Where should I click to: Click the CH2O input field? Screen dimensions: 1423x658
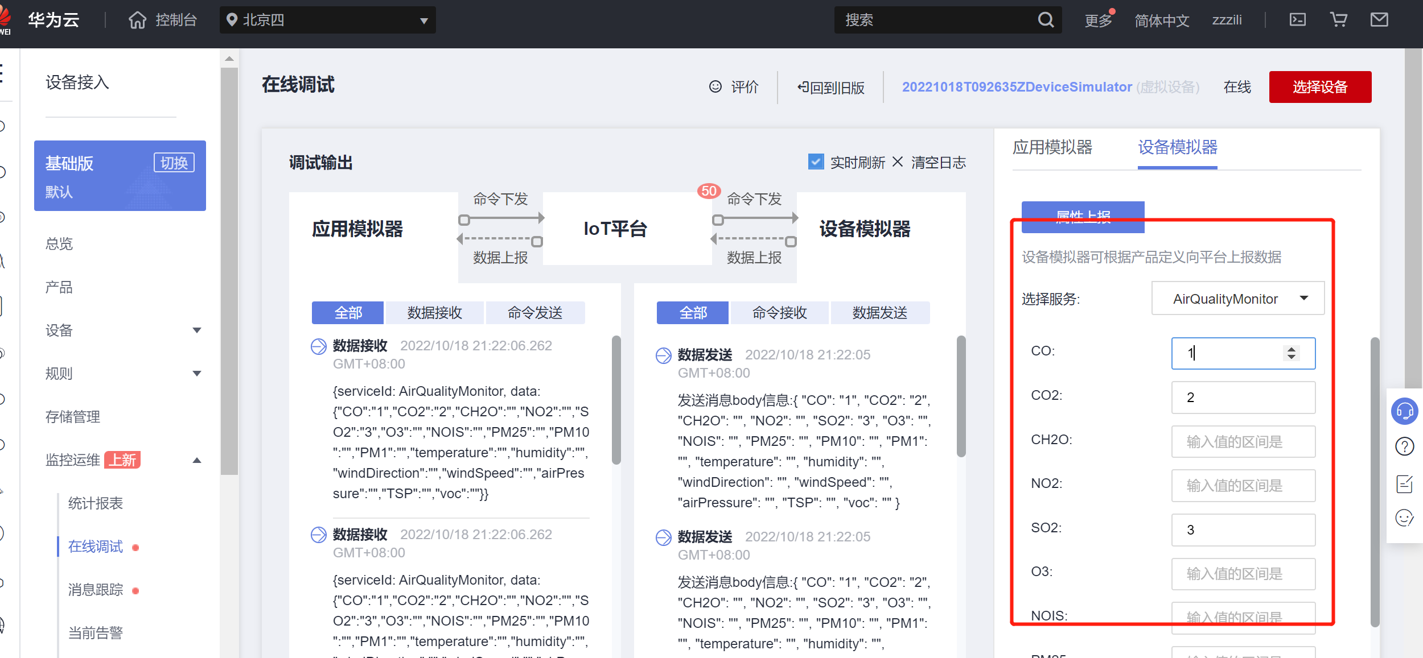[x=1243, y=442]
